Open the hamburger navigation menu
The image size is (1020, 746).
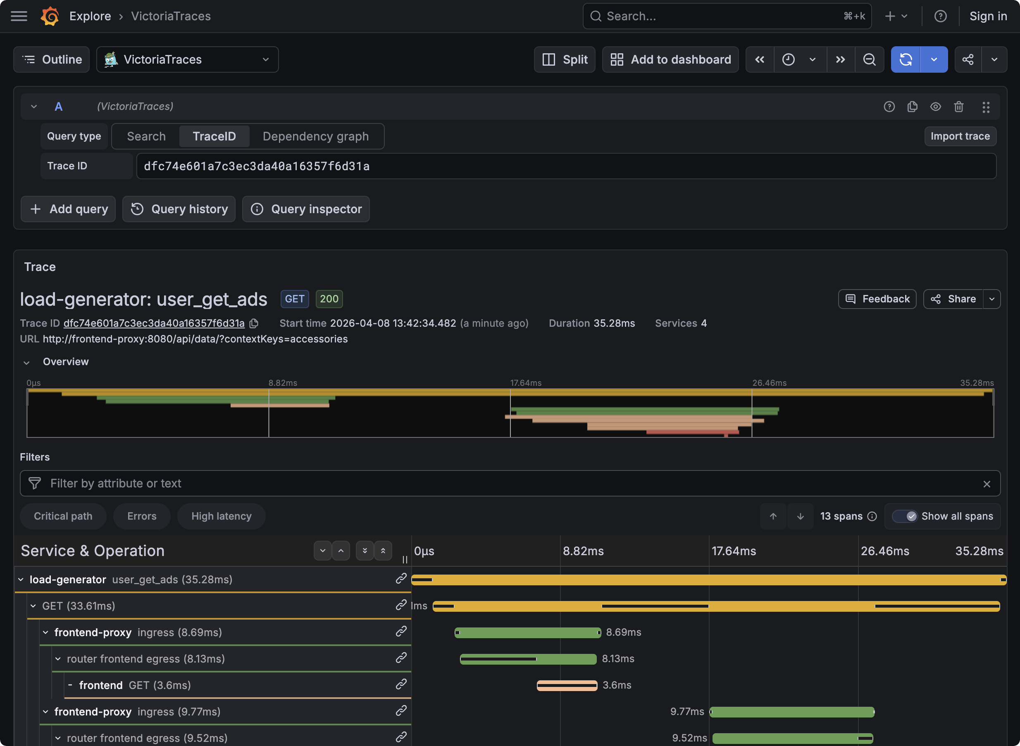19,16
